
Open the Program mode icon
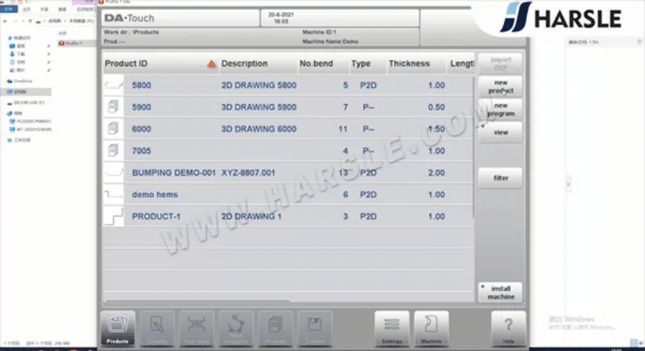coord(275,328)
